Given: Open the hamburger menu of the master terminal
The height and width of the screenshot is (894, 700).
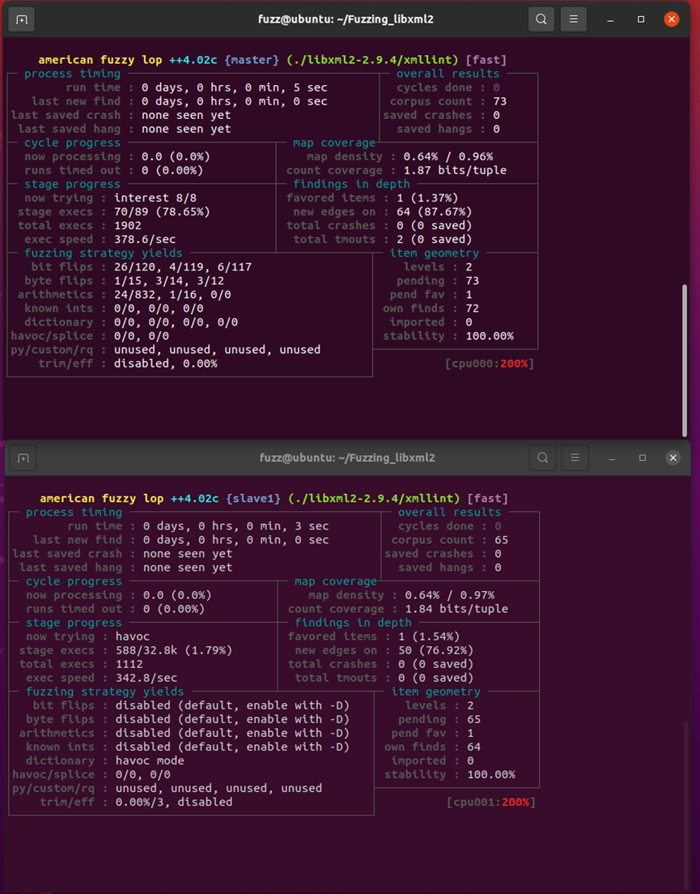Looking at the screenshot, I should (x=574, y=19).
